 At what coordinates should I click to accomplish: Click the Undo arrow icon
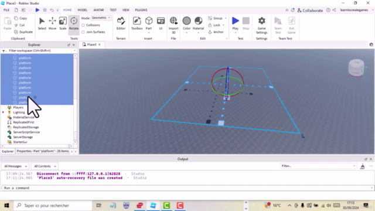tap(52, 10)
